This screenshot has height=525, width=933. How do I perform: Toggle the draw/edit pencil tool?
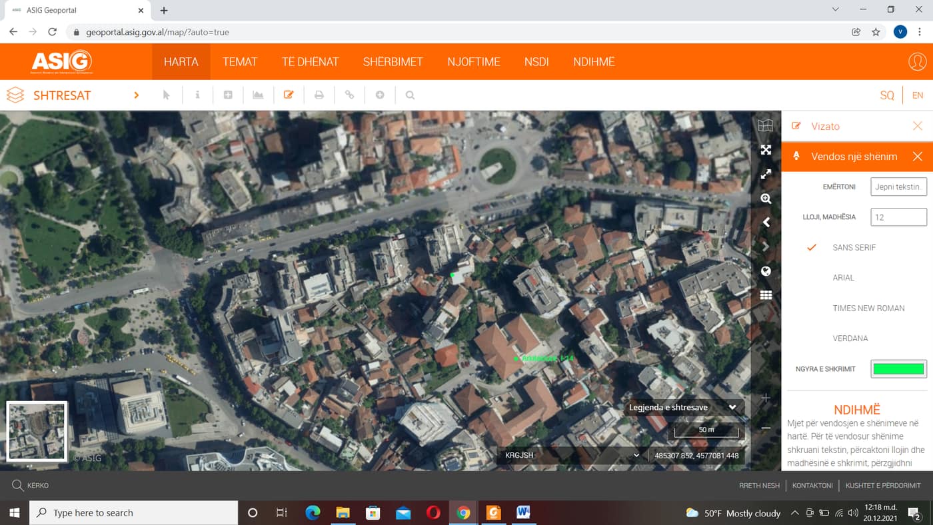point(289,95)
